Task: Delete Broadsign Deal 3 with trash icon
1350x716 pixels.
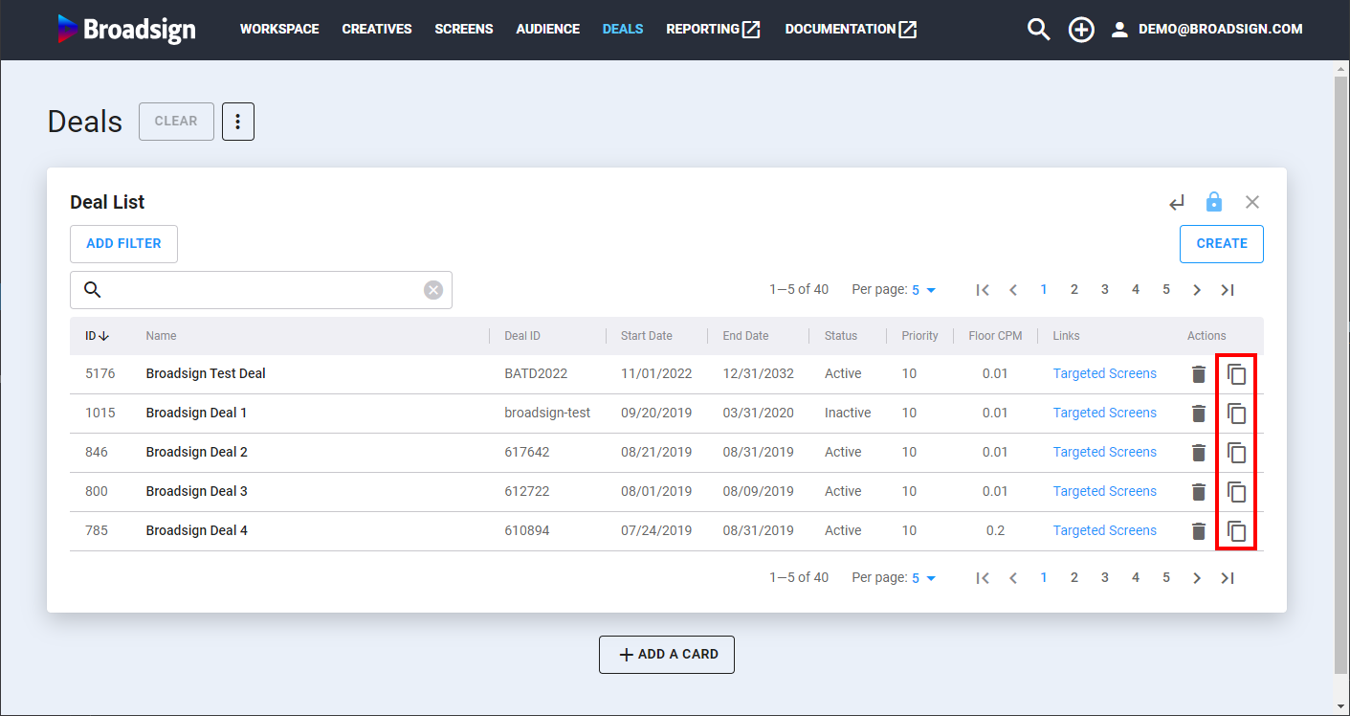Action: 1199,492
